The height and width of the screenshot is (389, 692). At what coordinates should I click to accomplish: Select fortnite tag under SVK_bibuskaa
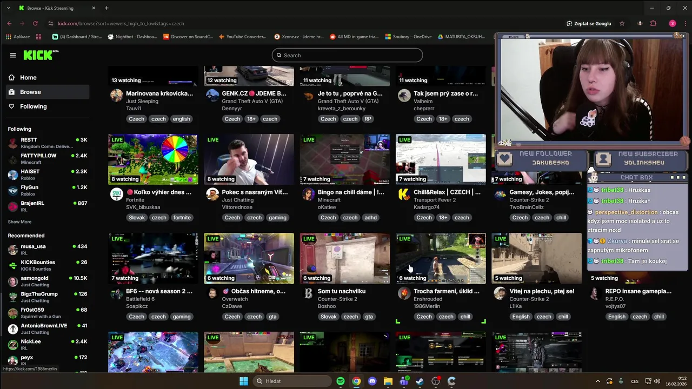182,218
